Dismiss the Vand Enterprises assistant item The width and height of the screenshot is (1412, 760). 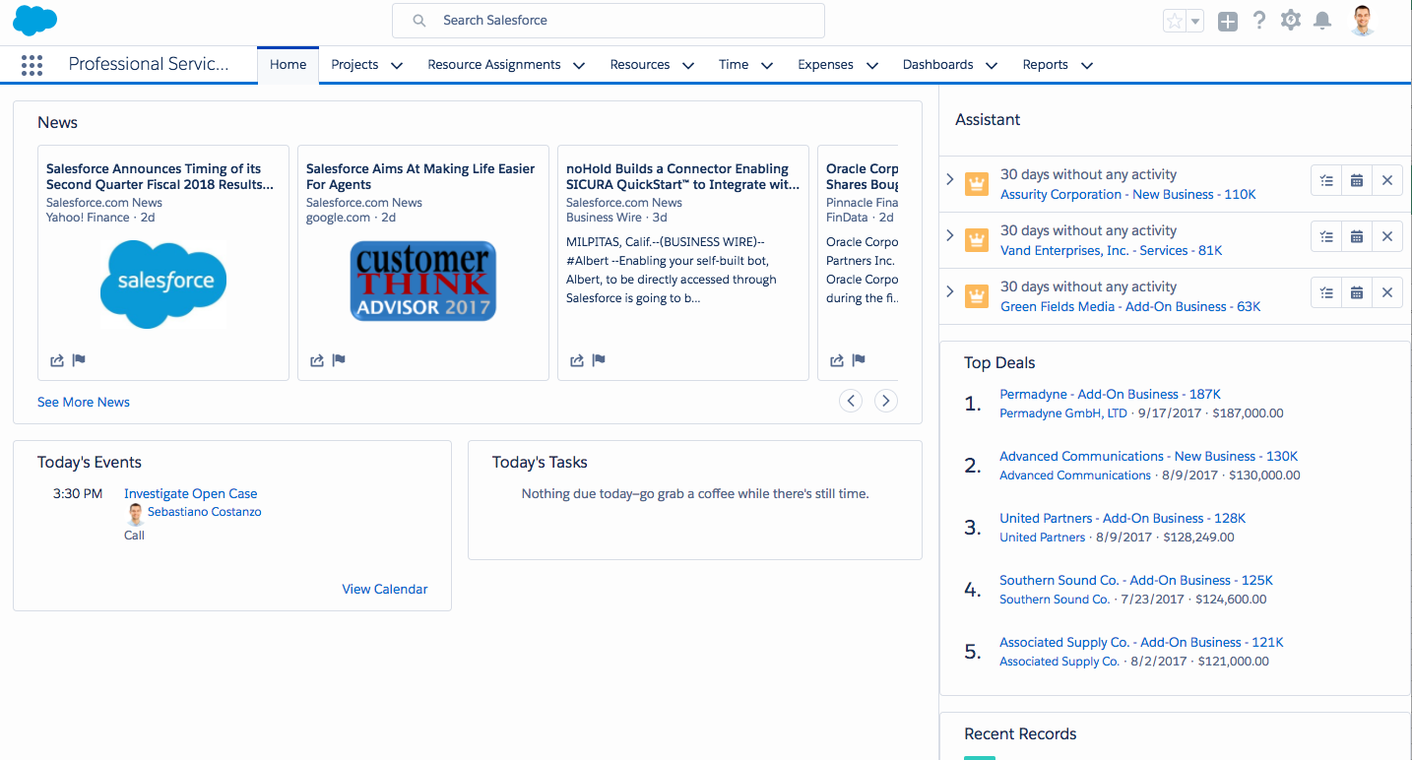(x=1387, y=236)
